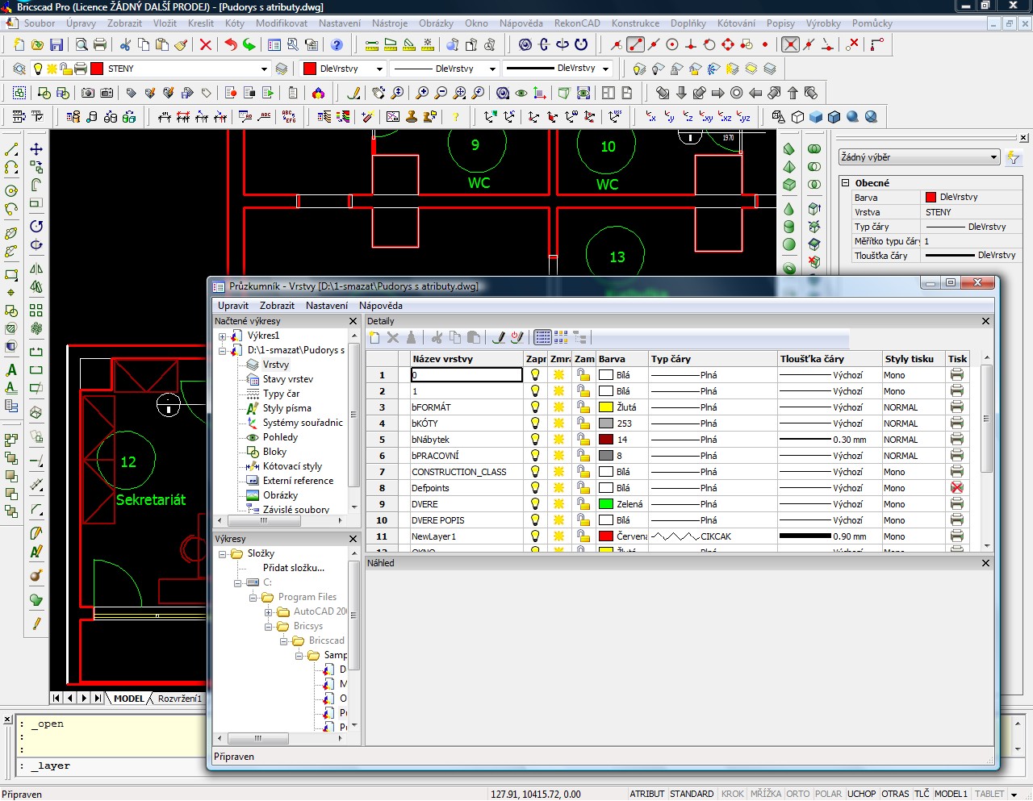The width and height of the screenshot is (1033, 801).
Task: Click the Save drawing icon in main toolbar
Action: click(x=56, y=45)
